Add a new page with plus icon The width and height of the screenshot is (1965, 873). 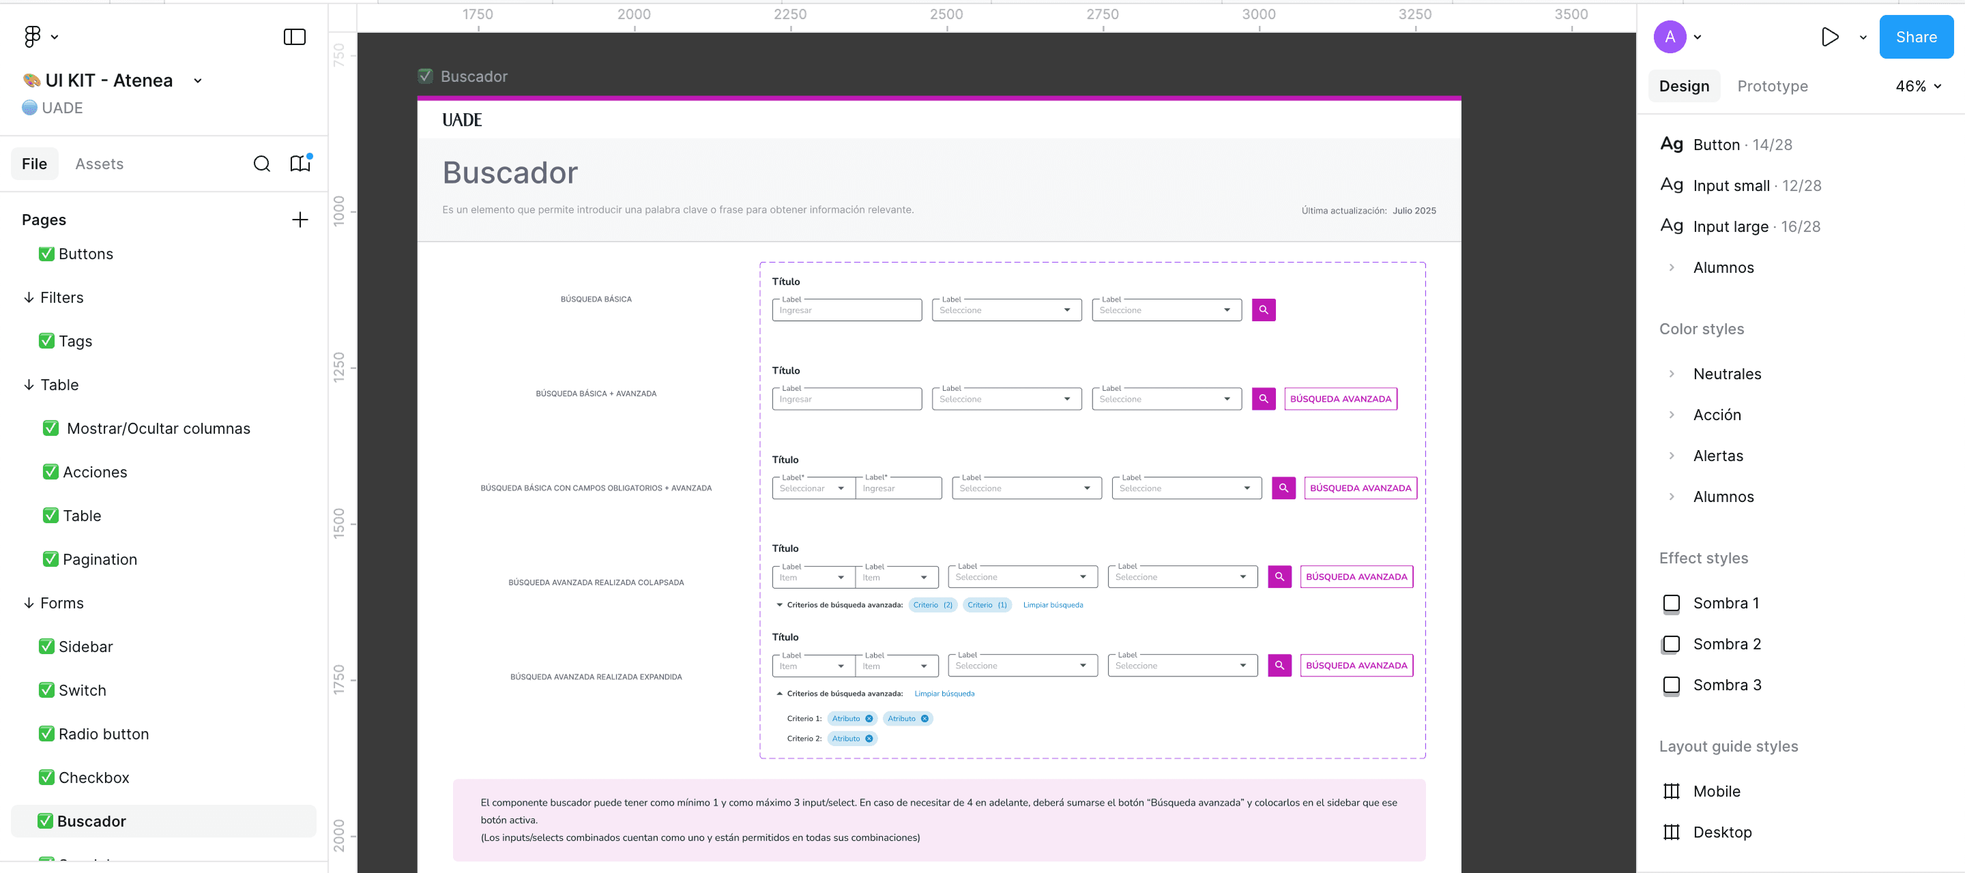(300, 220)
